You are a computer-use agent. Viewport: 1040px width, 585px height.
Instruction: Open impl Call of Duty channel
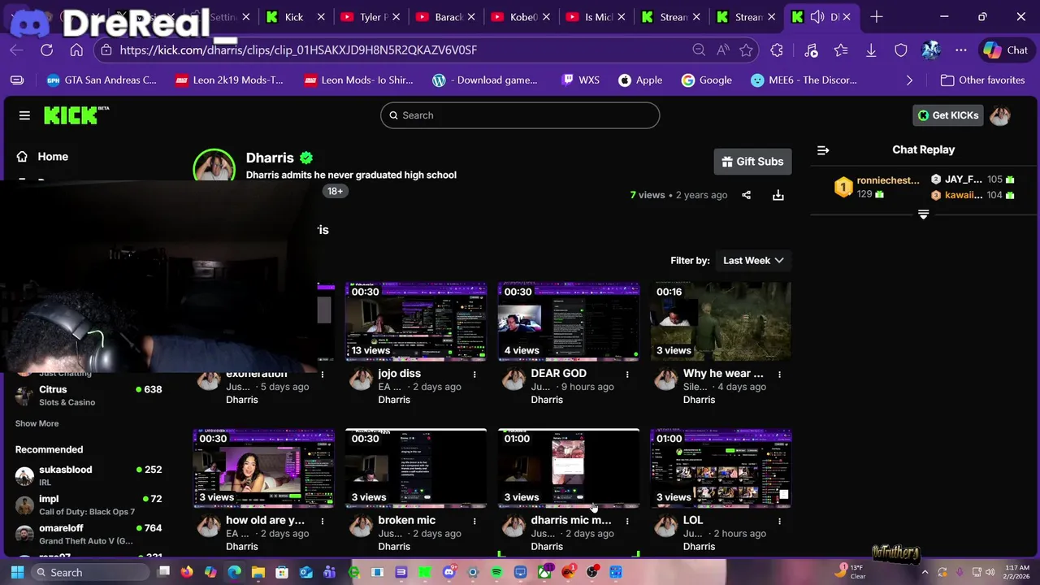[88, 505]
